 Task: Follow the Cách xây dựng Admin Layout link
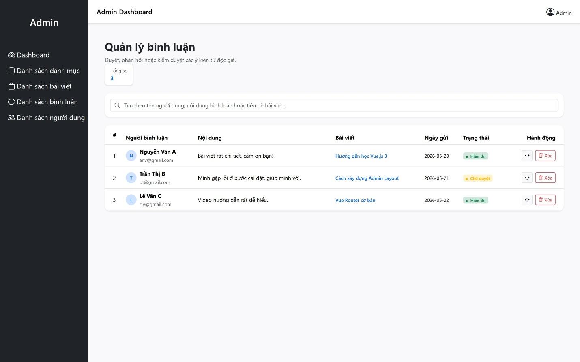click(367, 178)
